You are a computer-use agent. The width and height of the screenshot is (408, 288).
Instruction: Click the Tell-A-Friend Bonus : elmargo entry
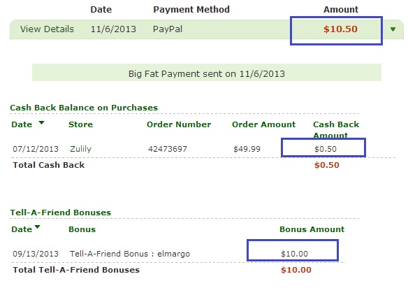pos(130,254)
